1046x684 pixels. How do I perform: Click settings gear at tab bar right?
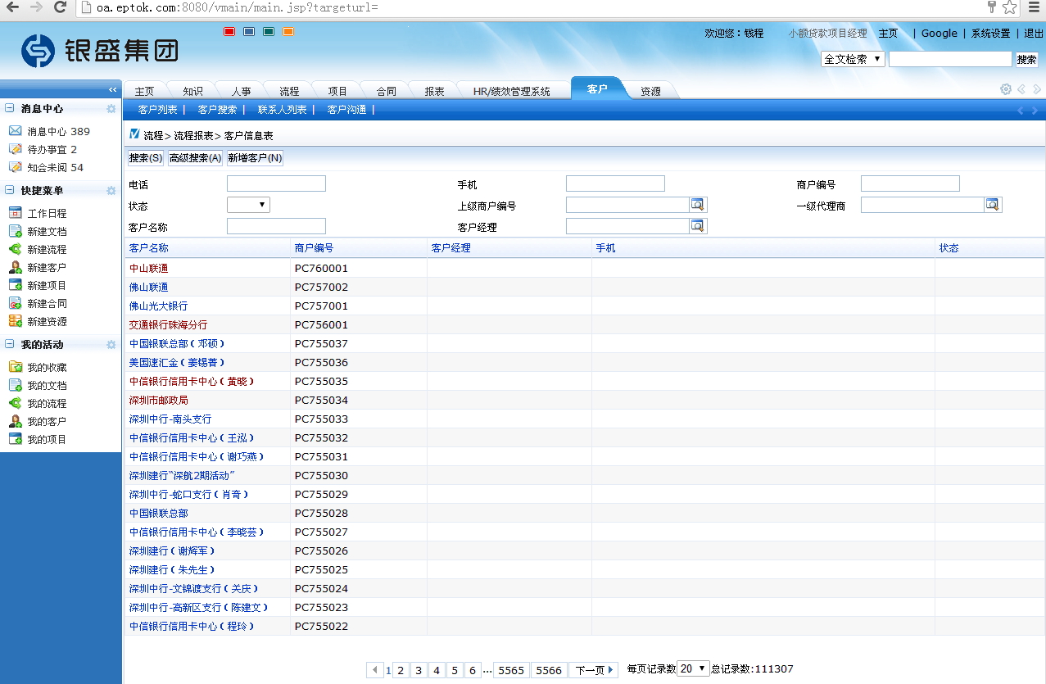(x=1006, y=89)
